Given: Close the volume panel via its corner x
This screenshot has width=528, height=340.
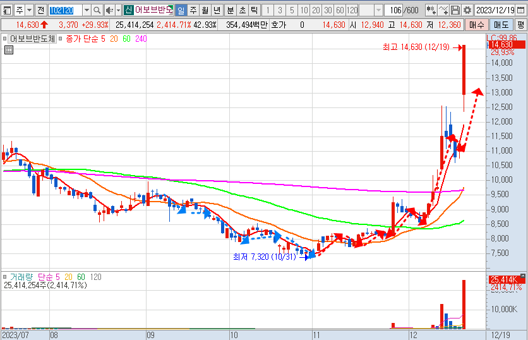Looking at the screenshot, I should point(522,276).
